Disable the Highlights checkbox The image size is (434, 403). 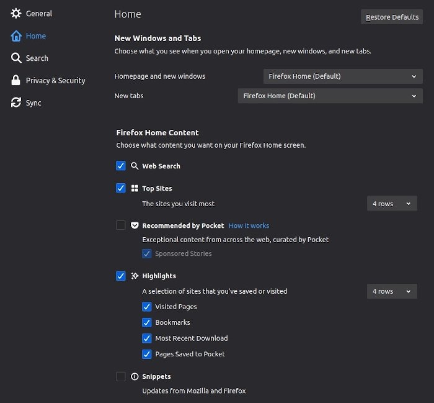(x=121, y=276)
